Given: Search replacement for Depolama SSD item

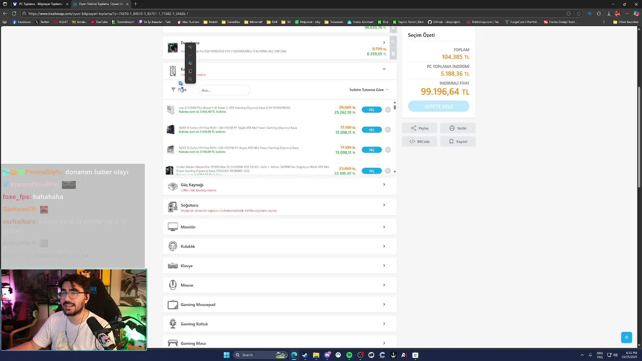Looking at the screenshot, I should (x=393, y=42).
